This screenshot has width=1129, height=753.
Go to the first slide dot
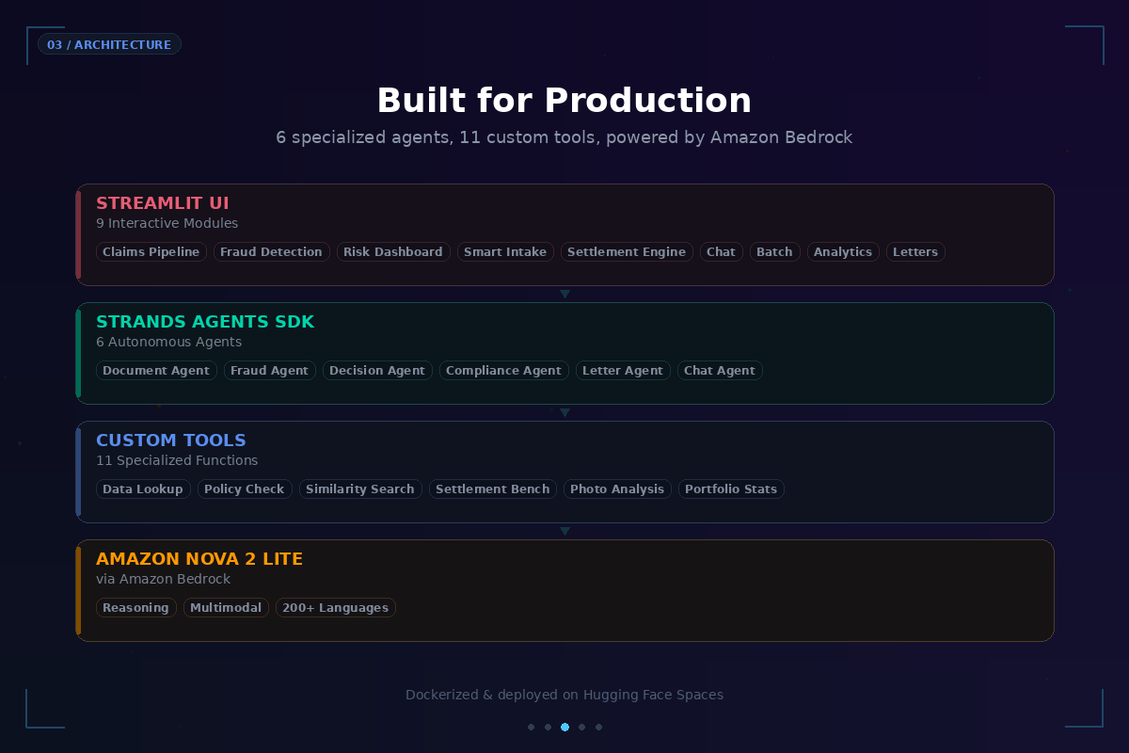[x=532, y=727]
